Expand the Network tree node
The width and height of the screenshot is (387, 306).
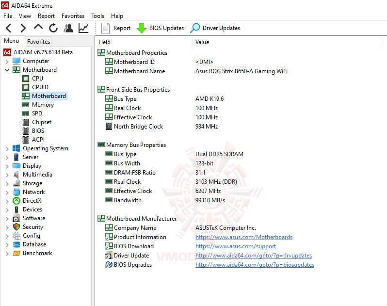7,193
